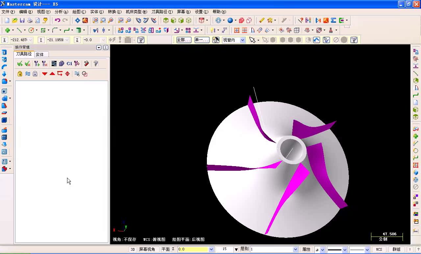This screenshot has height=254, width=421.
Task: Open the 刀具路径(T) menu
Action: (162, 12)
